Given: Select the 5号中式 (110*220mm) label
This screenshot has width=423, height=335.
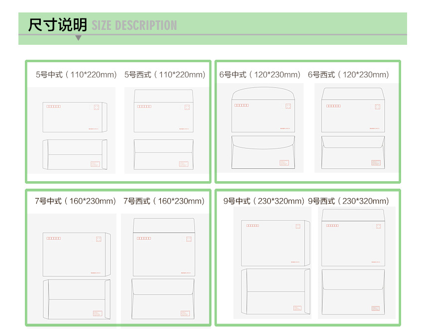Looking at the screenshot, I should (x=76, y=75).
